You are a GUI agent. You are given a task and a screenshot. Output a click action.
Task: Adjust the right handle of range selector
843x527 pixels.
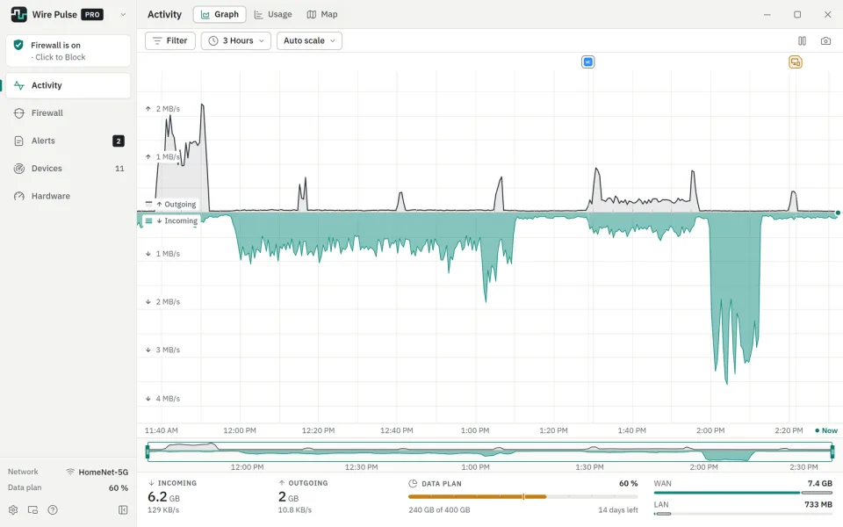point(832,451)
